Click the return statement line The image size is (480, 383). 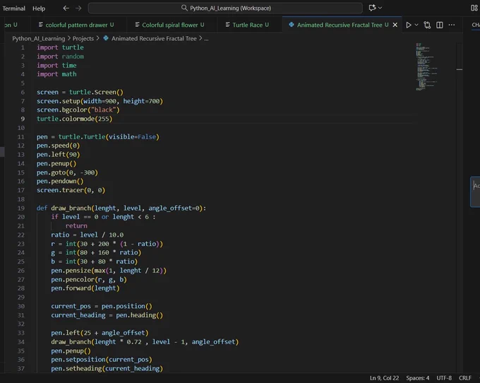(76, 226)
